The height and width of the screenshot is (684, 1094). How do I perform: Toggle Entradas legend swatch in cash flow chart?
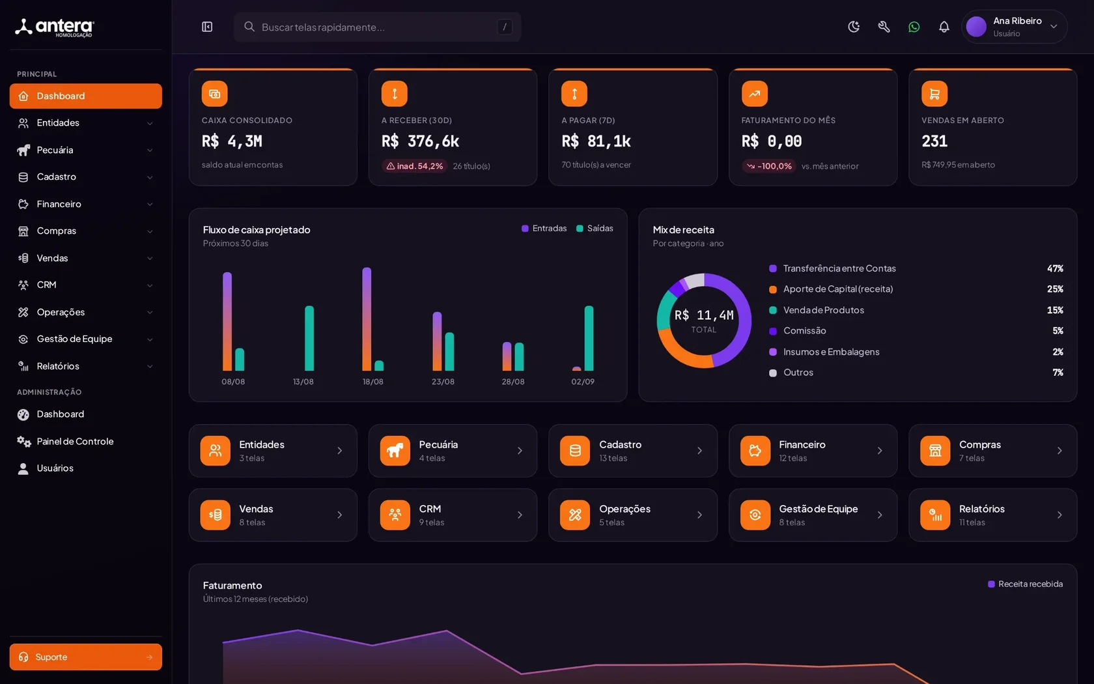pos(525,229)
